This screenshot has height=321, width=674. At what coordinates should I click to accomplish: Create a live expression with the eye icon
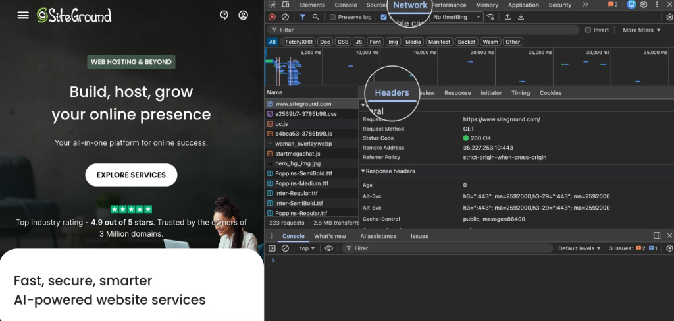click(329, 248)
